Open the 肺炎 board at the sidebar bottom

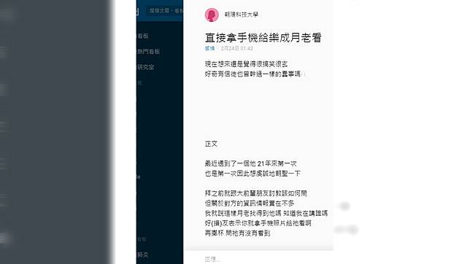click(x=143, y=255)
